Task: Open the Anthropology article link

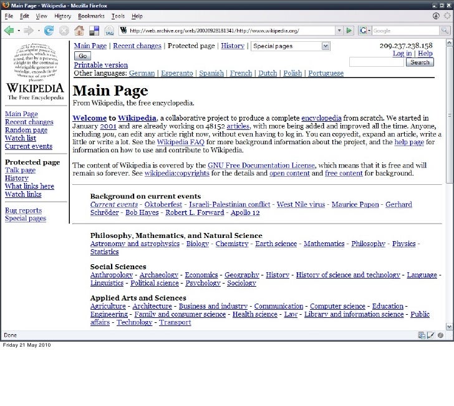Action: [112, 275]
